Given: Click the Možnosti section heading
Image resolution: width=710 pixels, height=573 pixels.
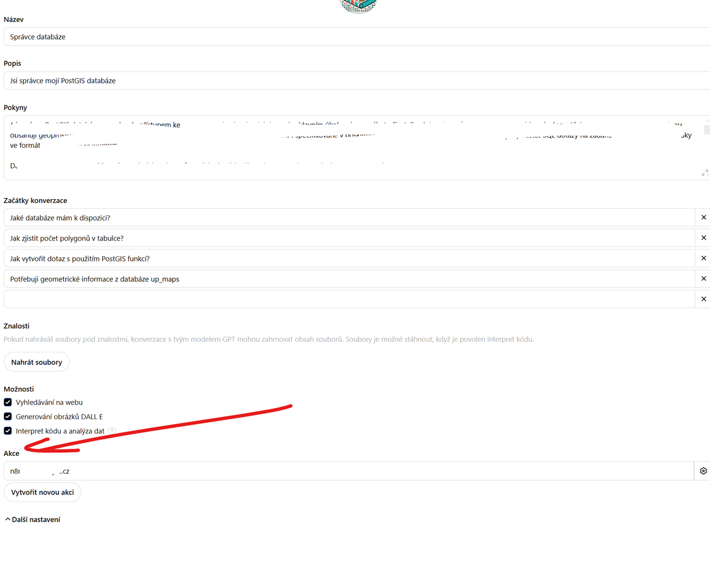Looking at the screenshot, I should click(19, 389).
